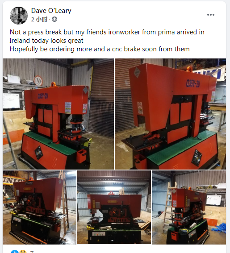
Task: Click the yellow emoji reaction icon
Action: click(x=23, y=252)
